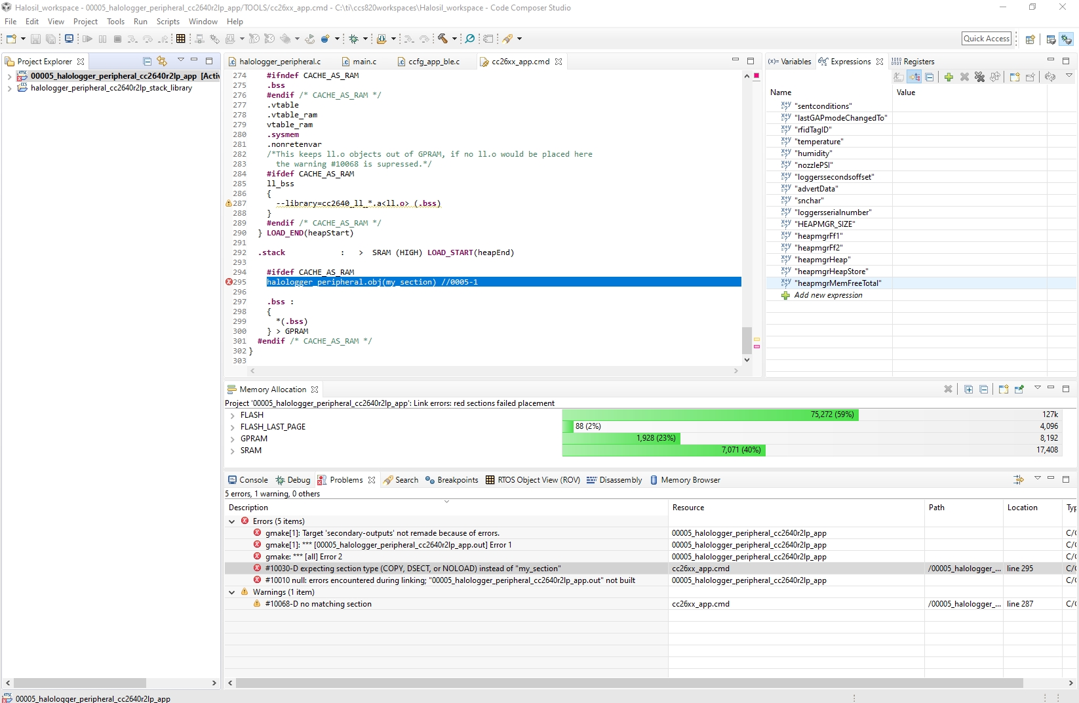The width and height of the screenshot is (1079, 703).
Task: Click the Build hammer icon in toolbar
Action: pyautogui.click(x=443, y=39)
